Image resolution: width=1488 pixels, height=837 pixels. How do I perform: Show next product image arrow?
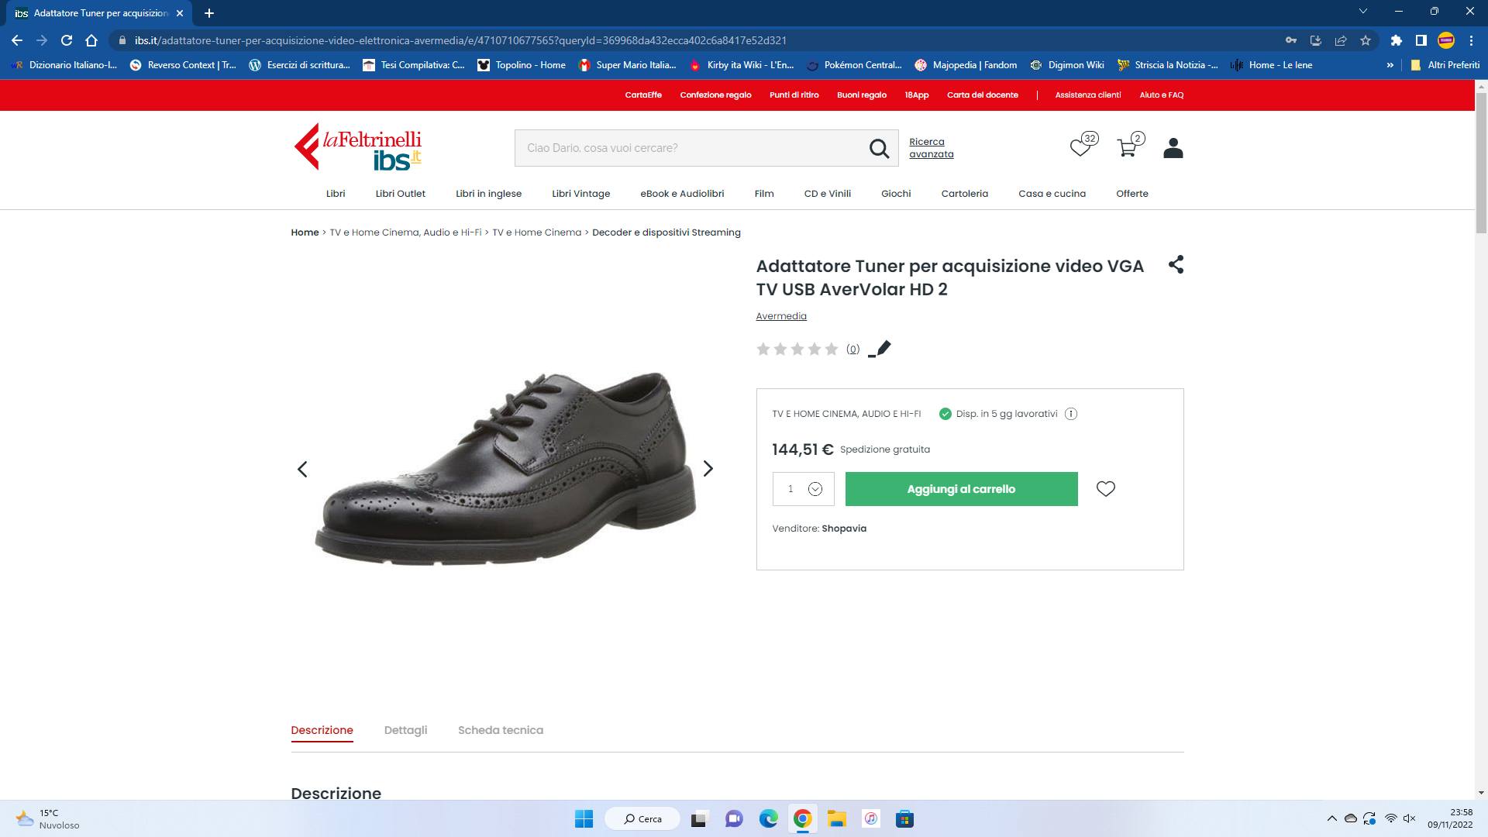click(708, 469)
